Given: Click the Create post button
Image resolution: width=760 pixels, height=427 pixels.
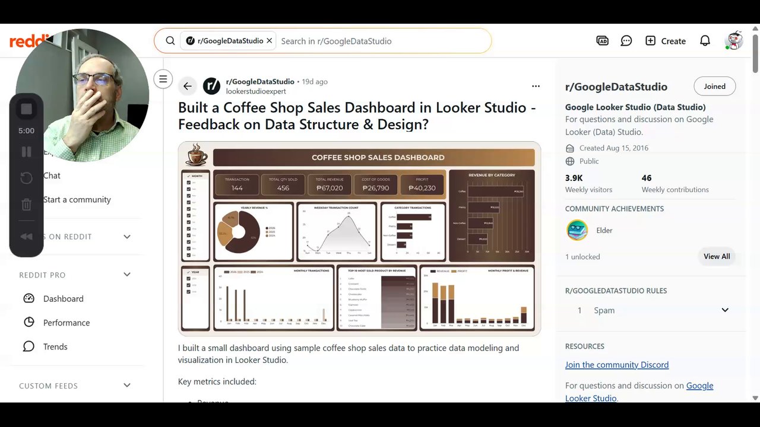Looking at the screenshot, I should point(666,41).
